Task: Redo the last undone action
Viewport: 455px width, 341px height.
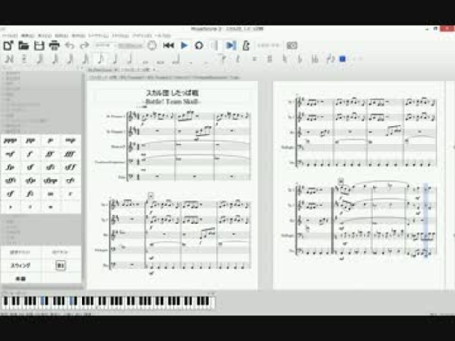Action: coord(84,45)
